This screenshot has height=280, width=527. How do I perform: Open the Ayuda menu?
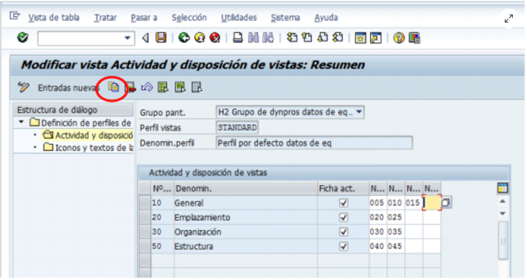[326, 18]
